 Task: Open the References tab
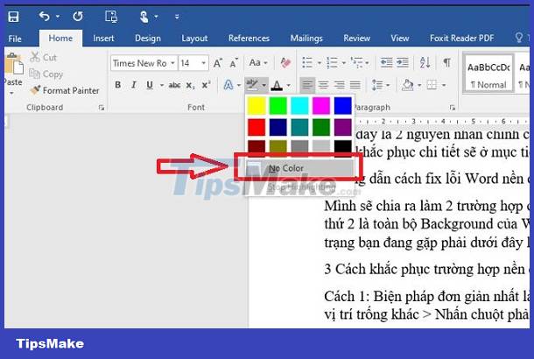click(x=249, y=39)
